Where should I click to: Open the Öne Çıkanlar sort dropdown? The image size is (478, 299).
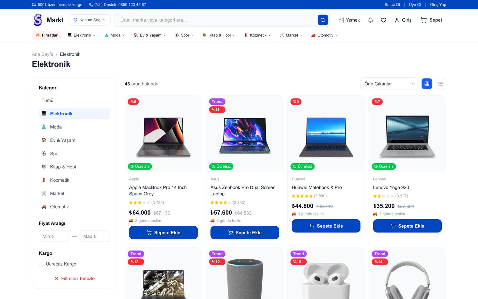tap(389, 84)
